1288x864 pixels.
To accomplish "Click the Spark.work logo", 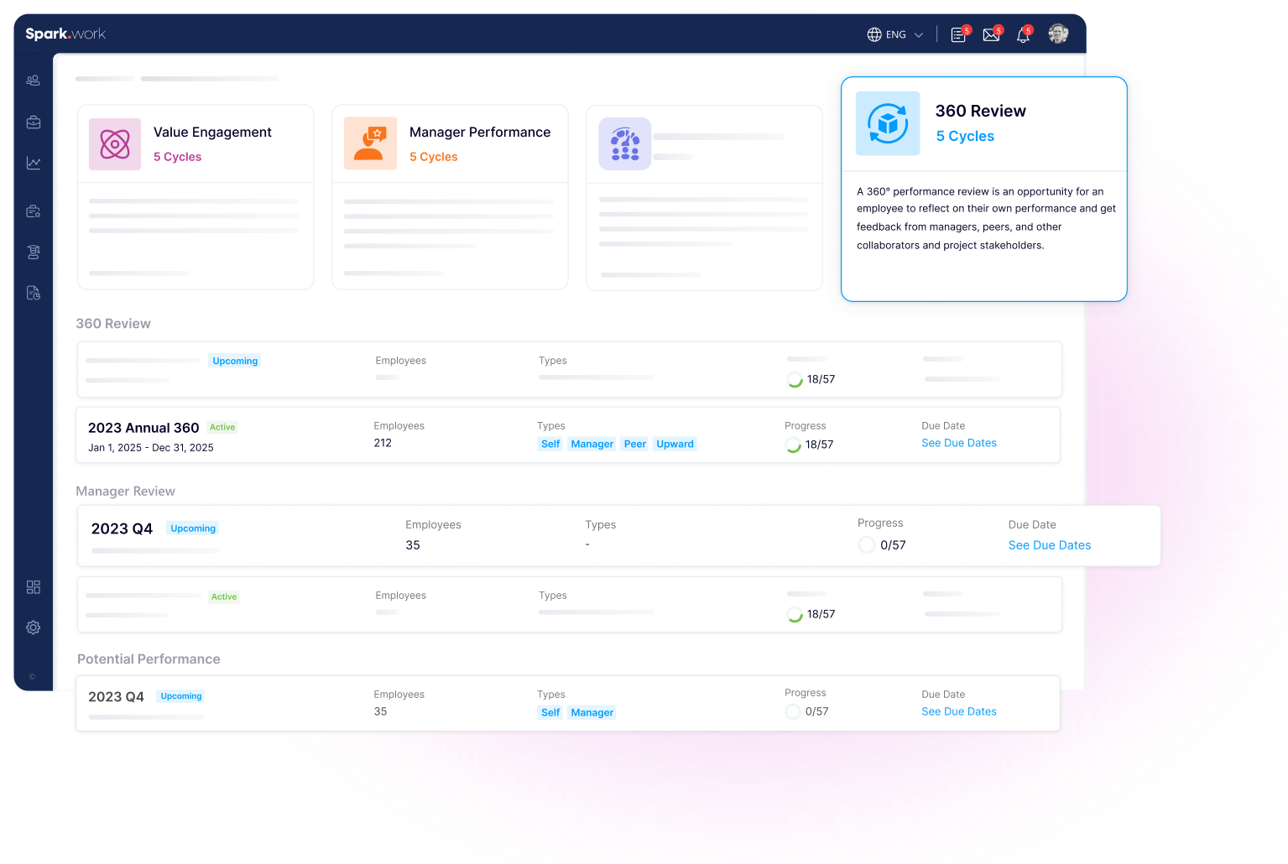I will 65,34.
